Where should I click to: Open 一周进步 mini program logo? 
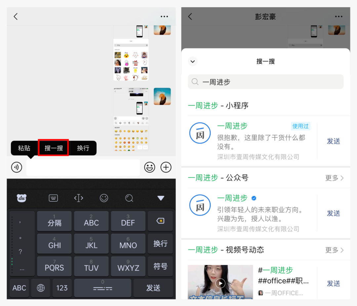pos(200,133)
